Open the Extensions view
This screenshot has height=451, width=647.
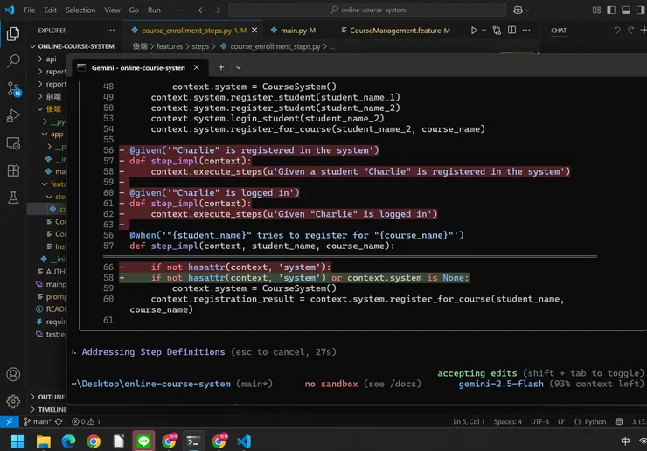coord(13,170)
